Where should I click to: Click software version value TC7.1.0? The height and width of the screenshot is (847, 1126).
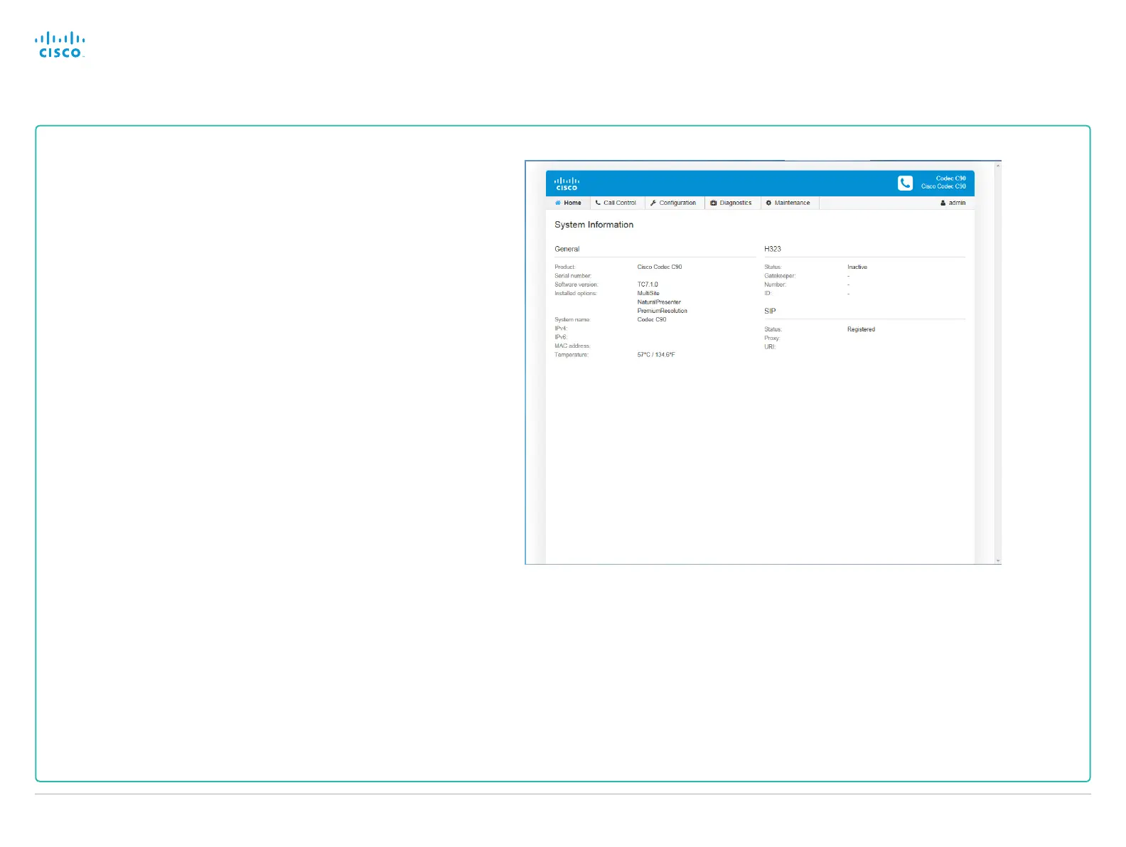tap(648, 284)
